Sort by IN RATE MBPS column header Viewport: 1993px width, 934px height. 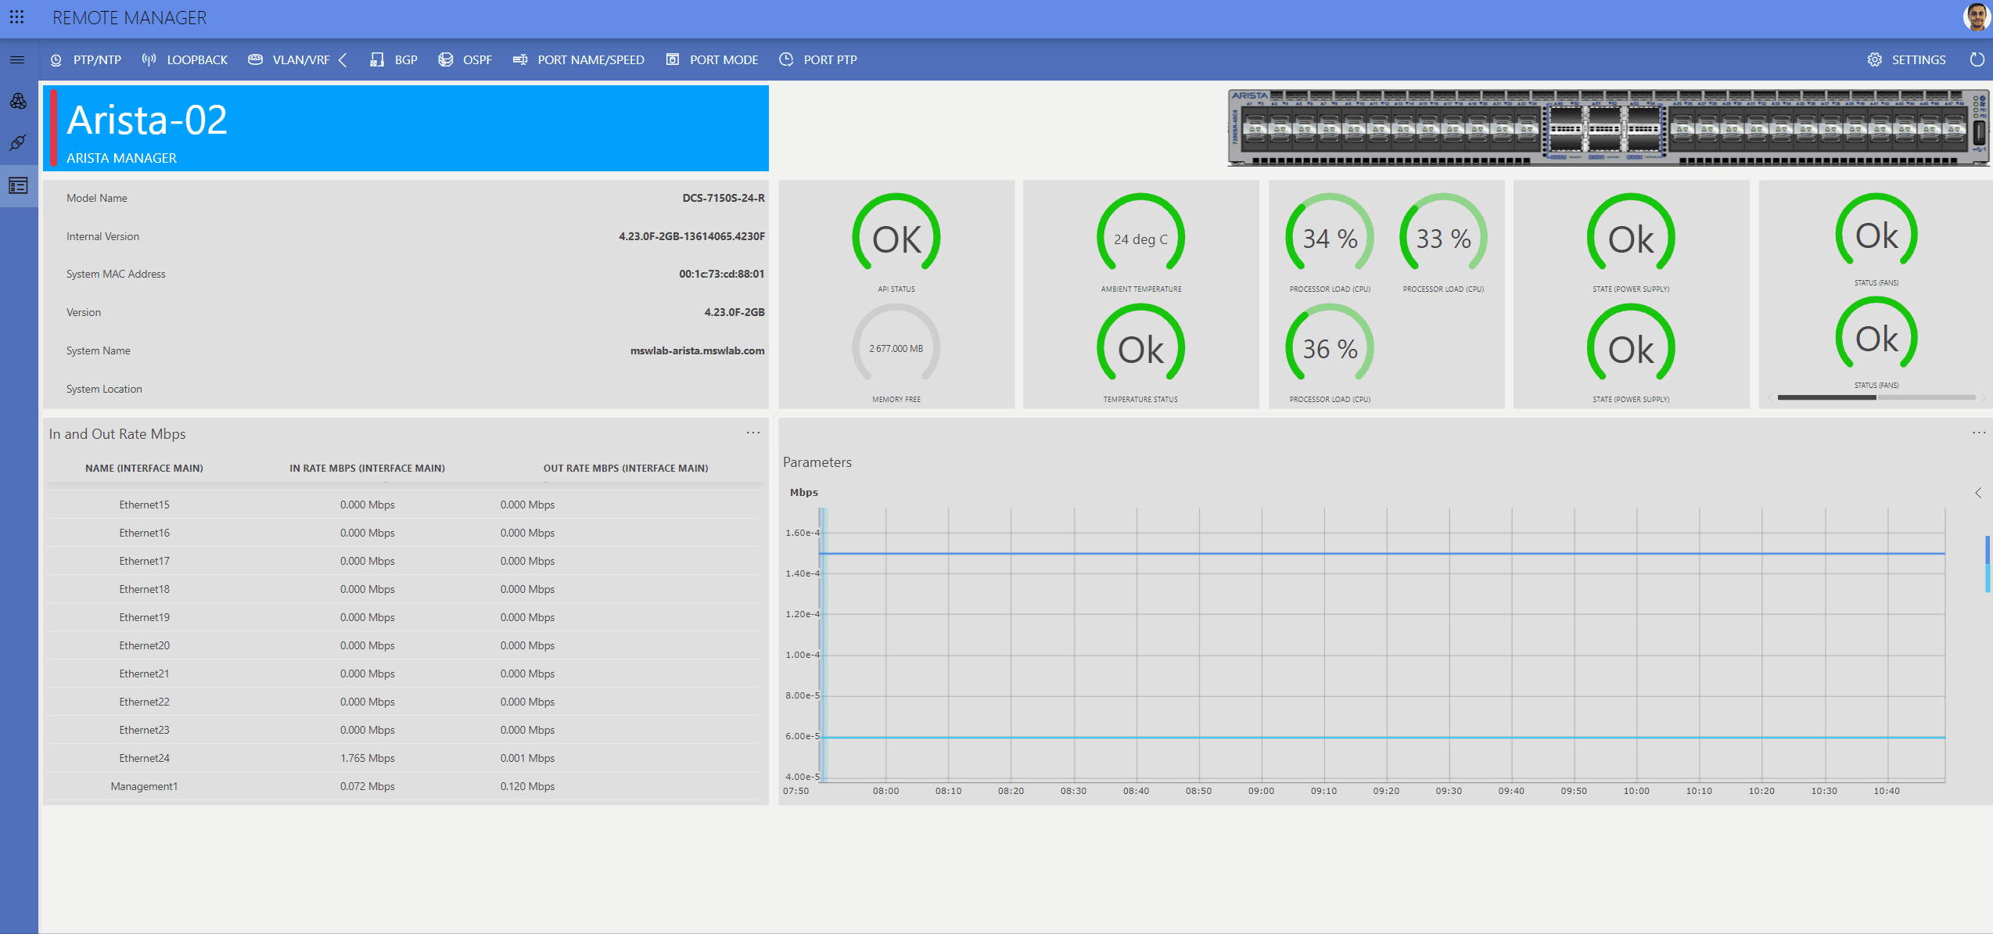367,468
